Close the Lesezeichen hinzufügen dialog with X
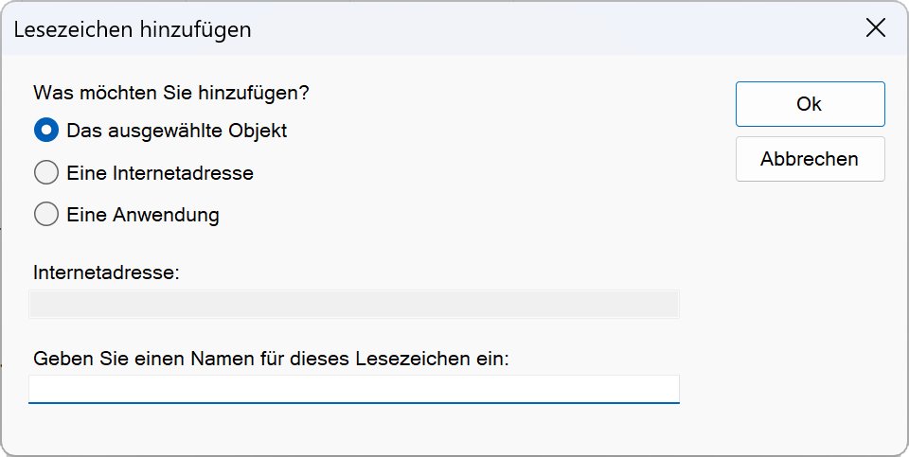This screenshot has width=909, height=457. tap(876, 27)
